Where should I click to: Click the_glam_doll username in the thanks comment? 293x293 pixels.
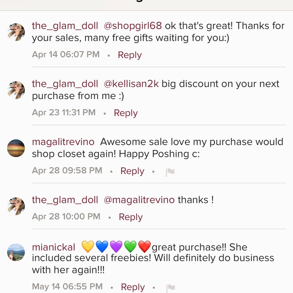click(65, 200)
